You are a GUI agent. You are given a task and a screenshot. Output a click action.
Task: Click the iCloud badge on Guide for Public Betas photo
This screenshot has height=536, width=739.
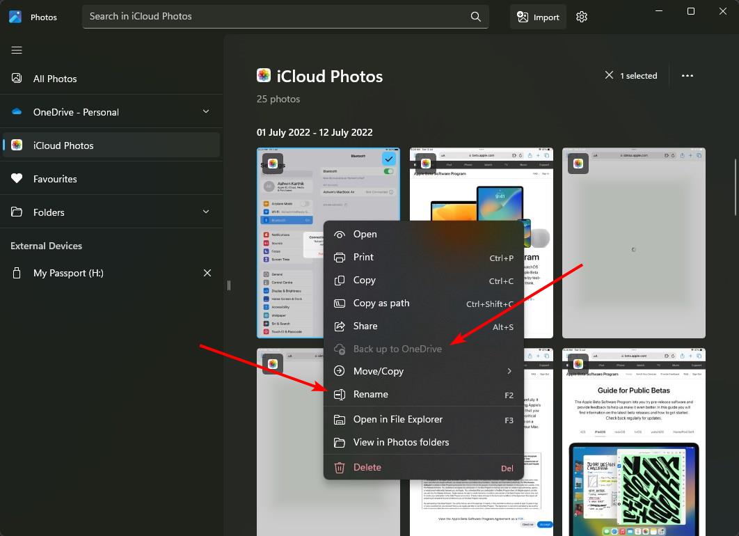(578, 364)
